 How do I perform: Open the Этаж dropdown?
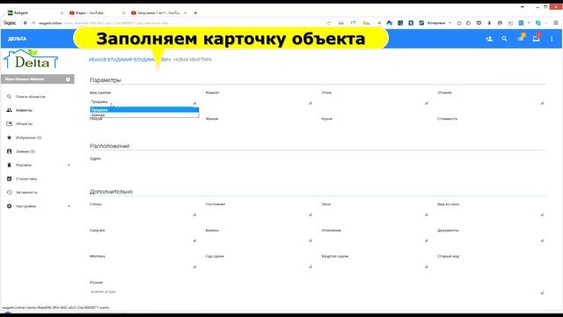[375, 102]
